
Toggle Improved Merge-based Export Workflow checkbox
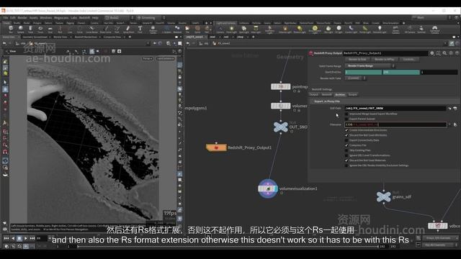pyautogui.click(x=346, y=114)
